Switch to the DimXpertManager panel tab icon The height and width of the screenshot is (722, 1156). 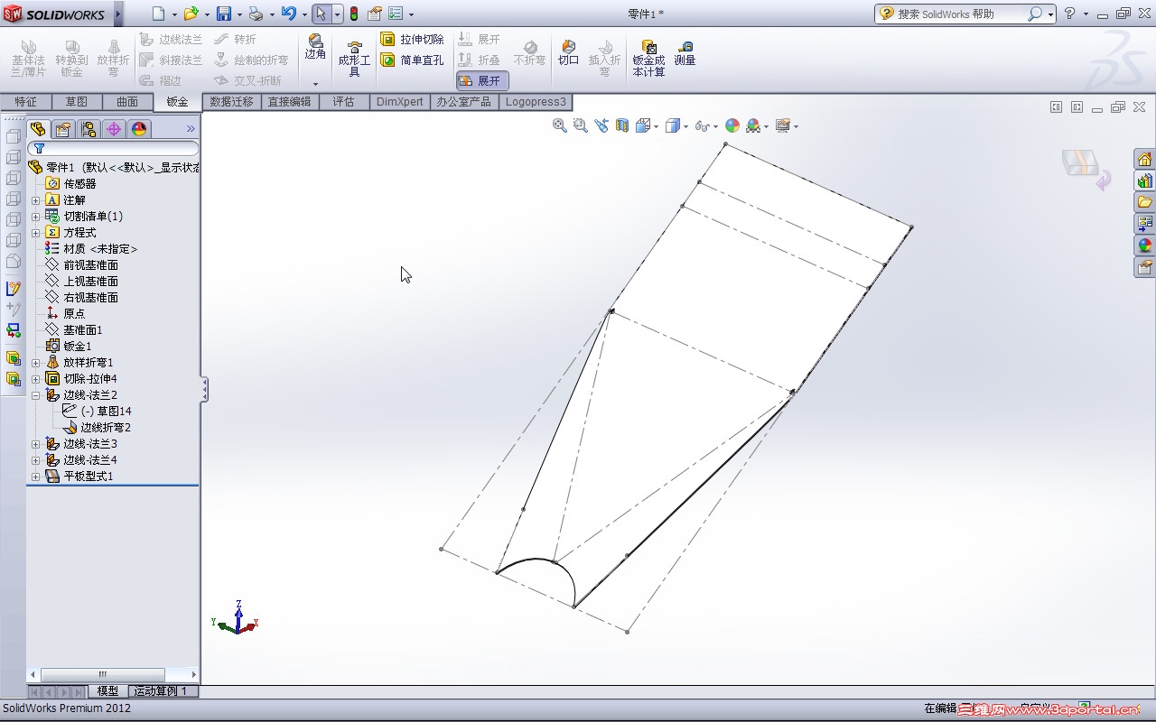pos(113,129)
